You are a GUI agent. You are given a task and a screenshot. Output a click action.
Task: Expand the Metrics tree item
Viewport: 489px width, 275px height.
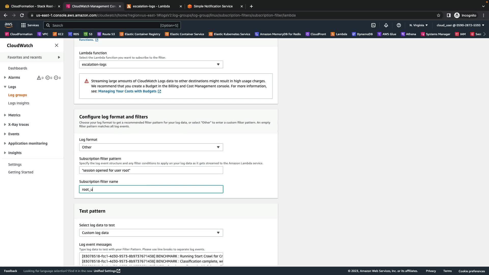point(5,115)
